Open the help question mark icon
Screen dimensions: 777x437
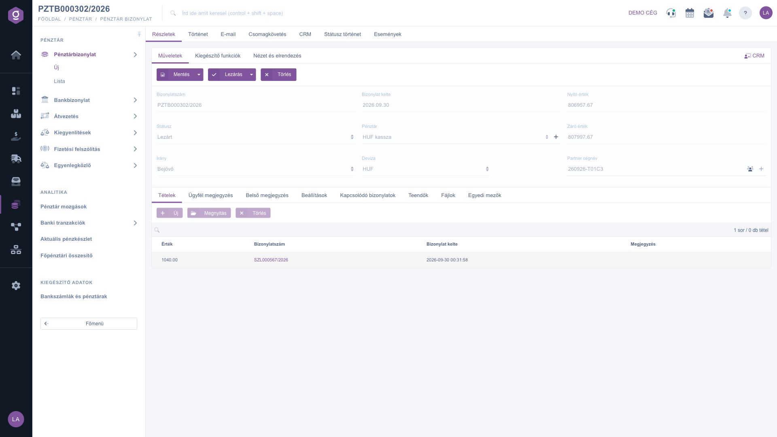tap(745, 13)
